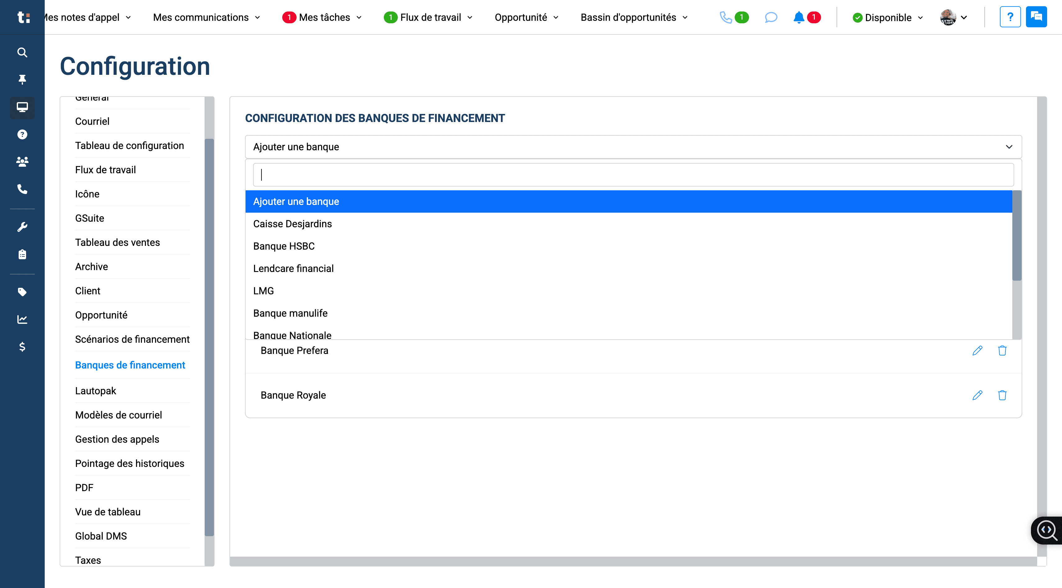This screenshot has height=588, width=1062.
Task: Edit Banque Prefera with the pencil icon
Action: coord(977,350)
